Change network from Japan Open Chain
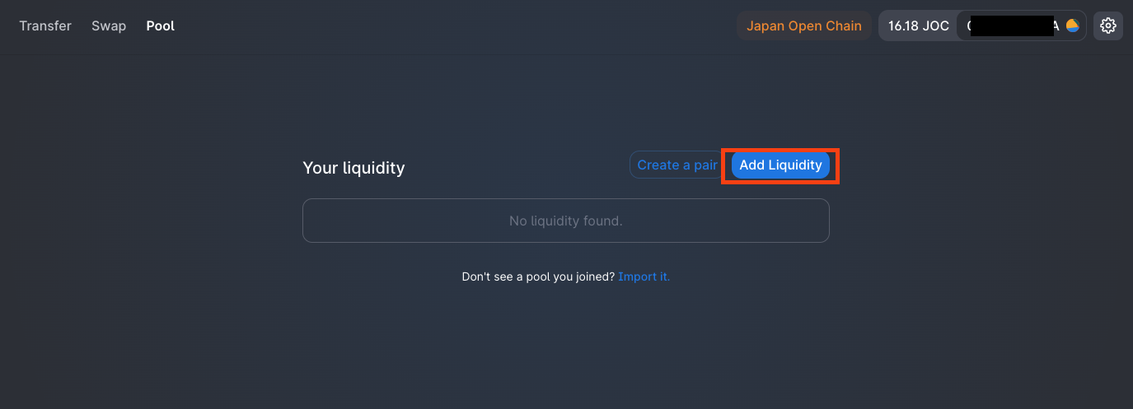This screenshot has height=409, width=1133. click(x=804, y=26)
